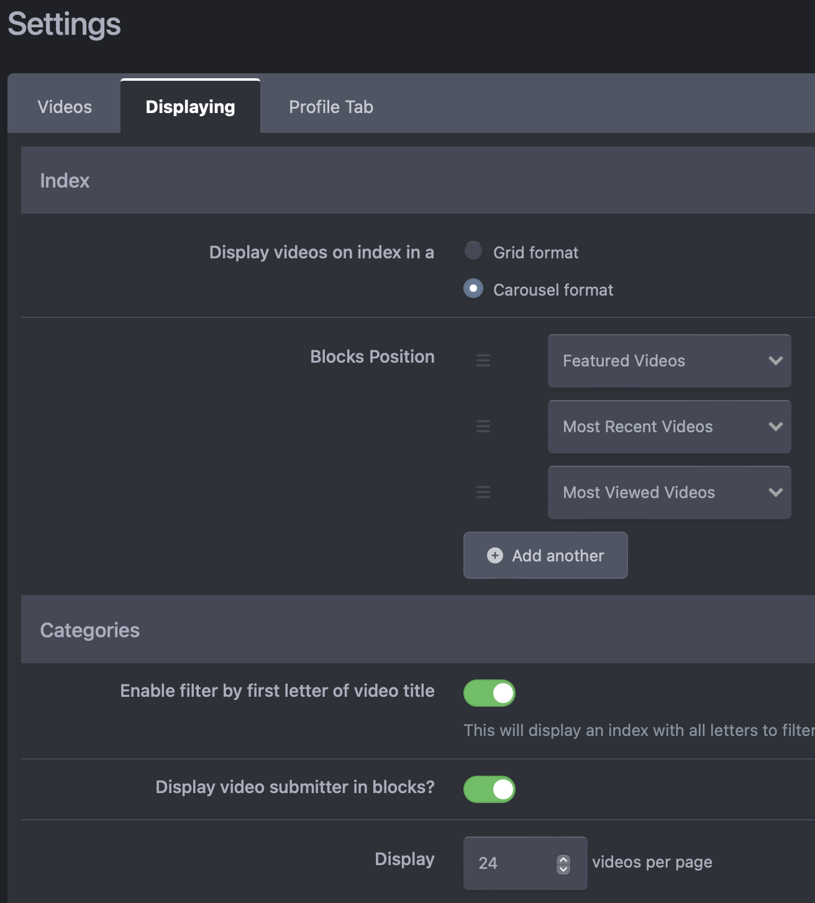The width and height of the screenshot is (815, 903).
Task: Click the Add another button
Action: pyautogui.click(x=545, y=555)
